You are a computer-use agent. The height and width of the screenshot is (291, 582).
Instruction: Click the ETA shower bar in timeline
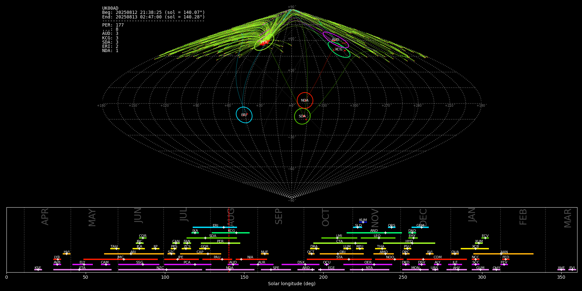point(82,270)
